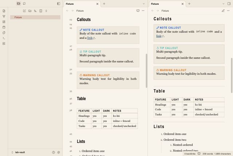Create a new note in file explorer
Image resolution: width=233 pixels, height=156 pixels.
click(x=24, y=11)
